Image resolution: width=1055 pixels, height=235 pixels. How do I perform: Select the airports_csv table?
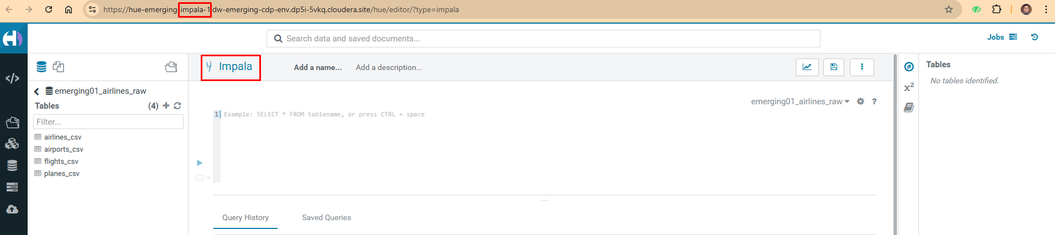coord(64,149)
